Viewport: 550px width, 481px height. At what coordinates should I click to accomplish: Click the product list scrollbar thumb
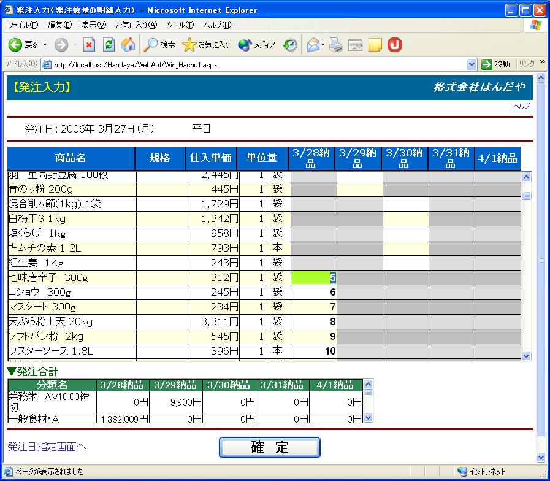(x=526, y=196)
